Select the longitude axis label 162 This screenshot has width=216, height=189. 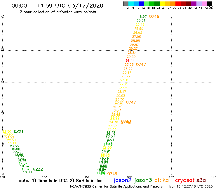[x=172, y=177]
